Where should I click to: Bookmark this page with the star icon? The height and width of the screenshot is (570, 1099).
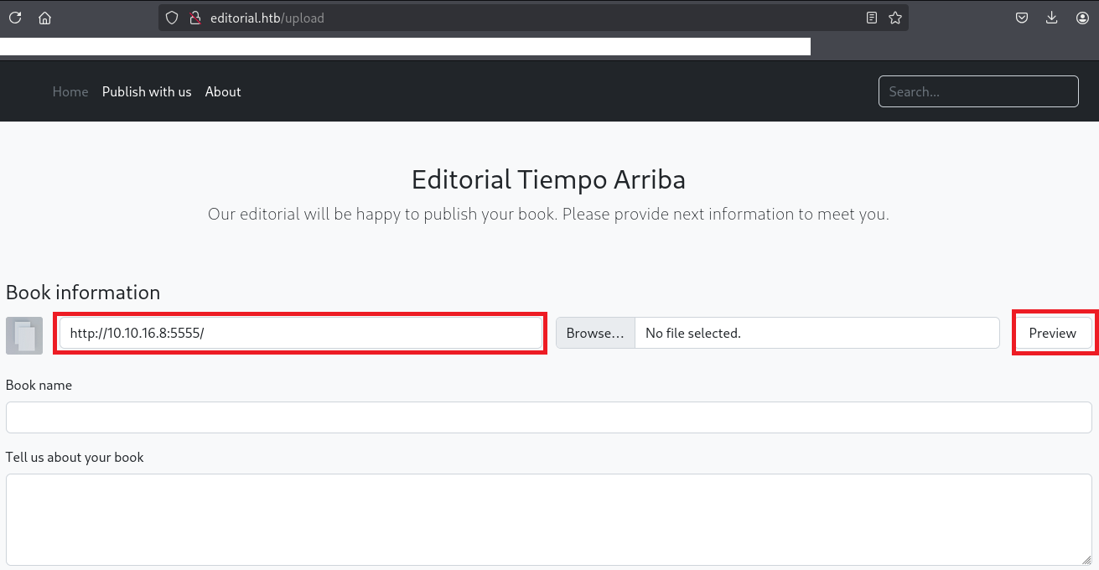tap(895, 18)
